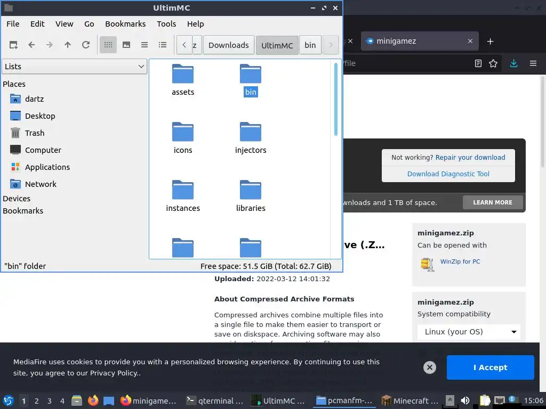The width and height of the screenshot is (546, 409).
Task: Switch to virtual desktop 3
Action: pos(50,401)
